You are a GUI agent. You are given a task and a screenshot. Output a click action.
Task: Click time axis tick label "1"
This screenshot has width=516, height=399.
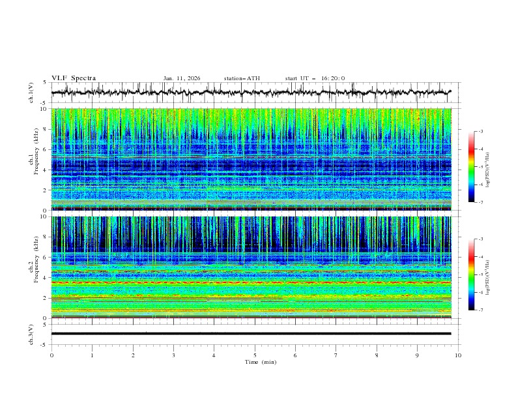coord(92,355)
